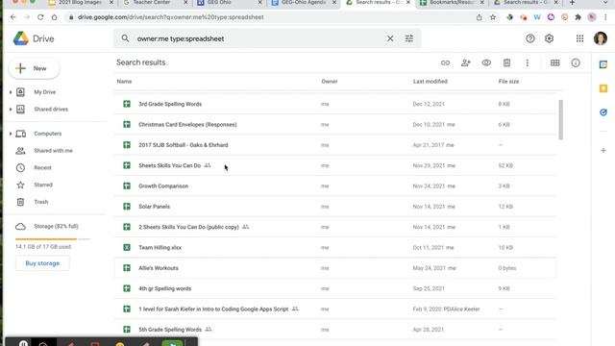This screenshot has width=615, height=346.
Task: Open the Help question mark icon
Action: [x=530, y=38]
